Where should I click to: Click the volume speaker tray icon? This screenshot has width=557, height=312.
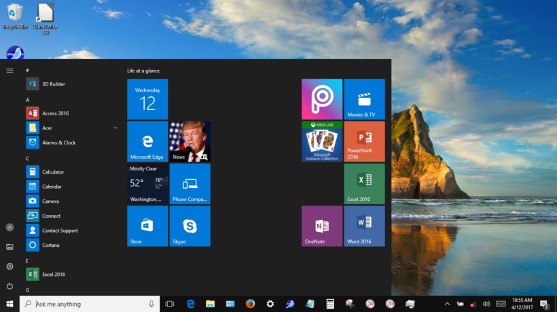click(x=486, y=304)
